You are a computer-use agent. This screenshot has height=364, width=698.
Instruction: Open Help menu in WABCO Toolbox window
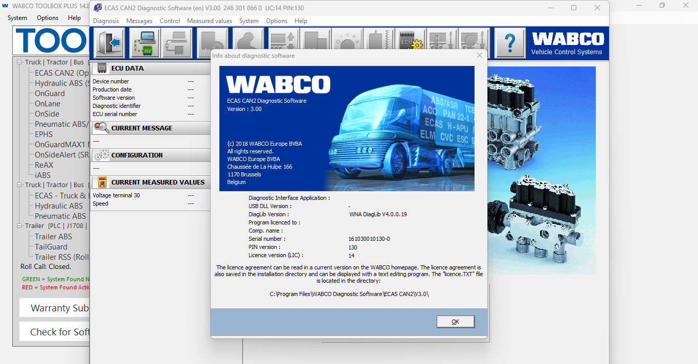(75, 17)
